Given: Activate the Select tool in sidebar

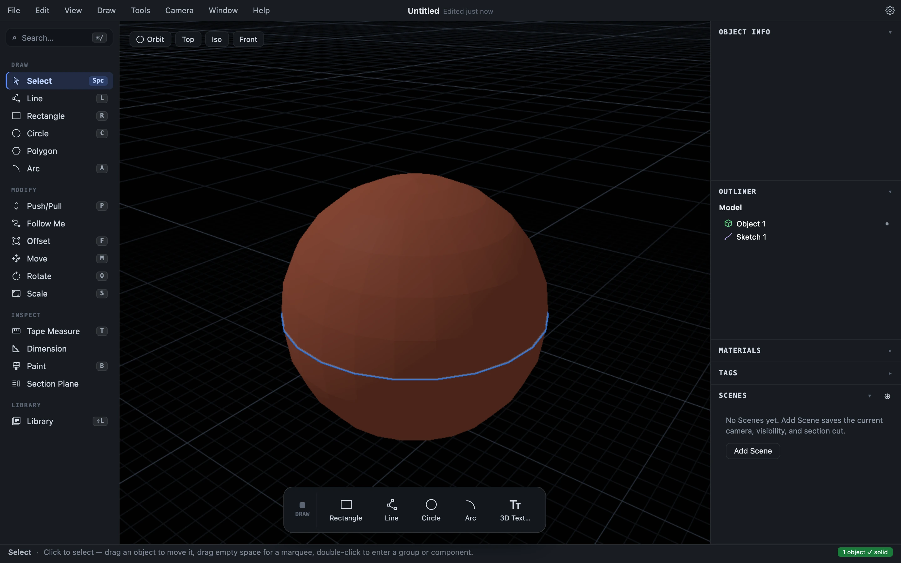Looking at the screenshot, I should [59, 81].
